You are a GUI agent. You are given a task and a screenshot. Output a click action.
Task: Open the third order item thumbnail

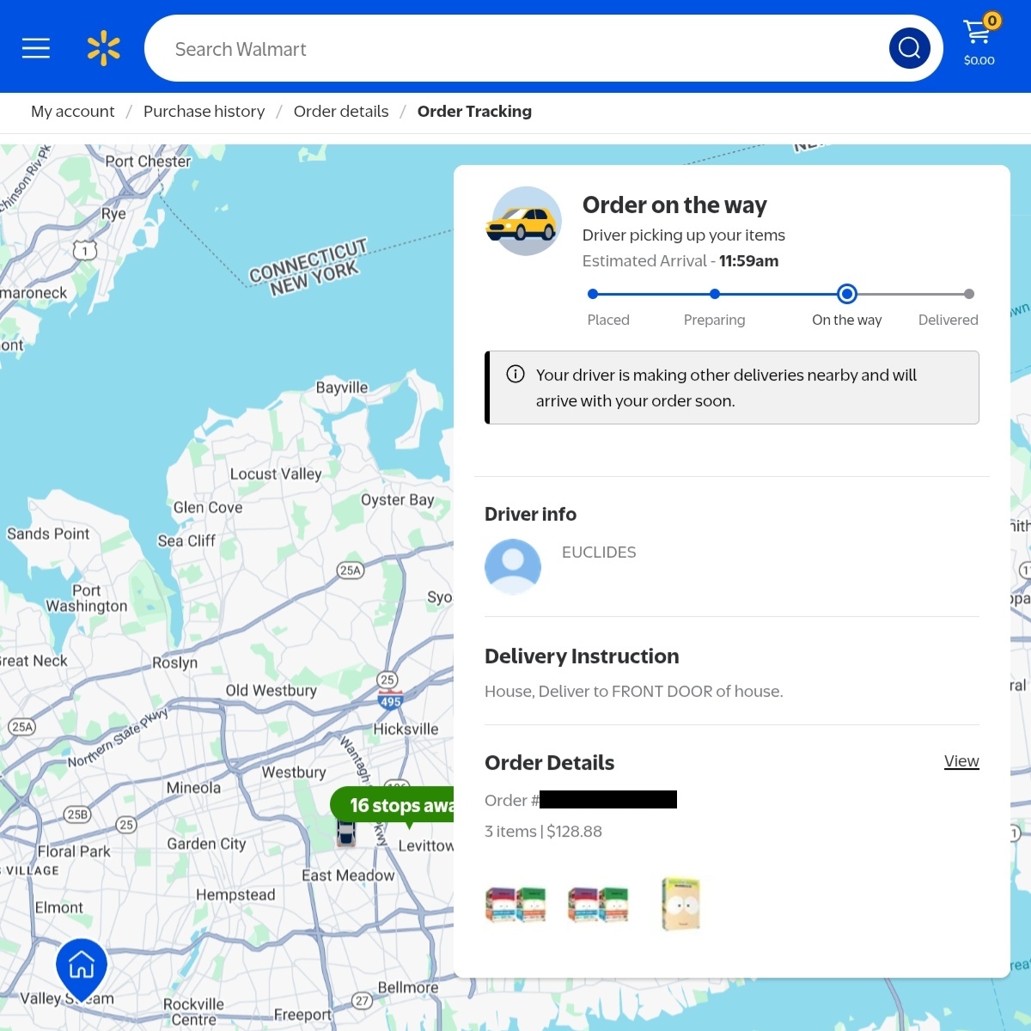(681, 904)
